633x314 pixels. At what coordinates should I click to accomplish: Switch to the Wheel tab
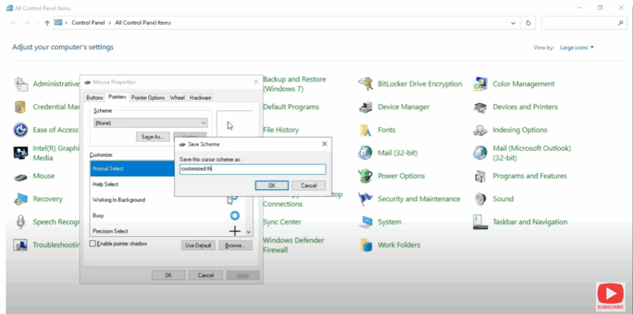coord(177,98)
